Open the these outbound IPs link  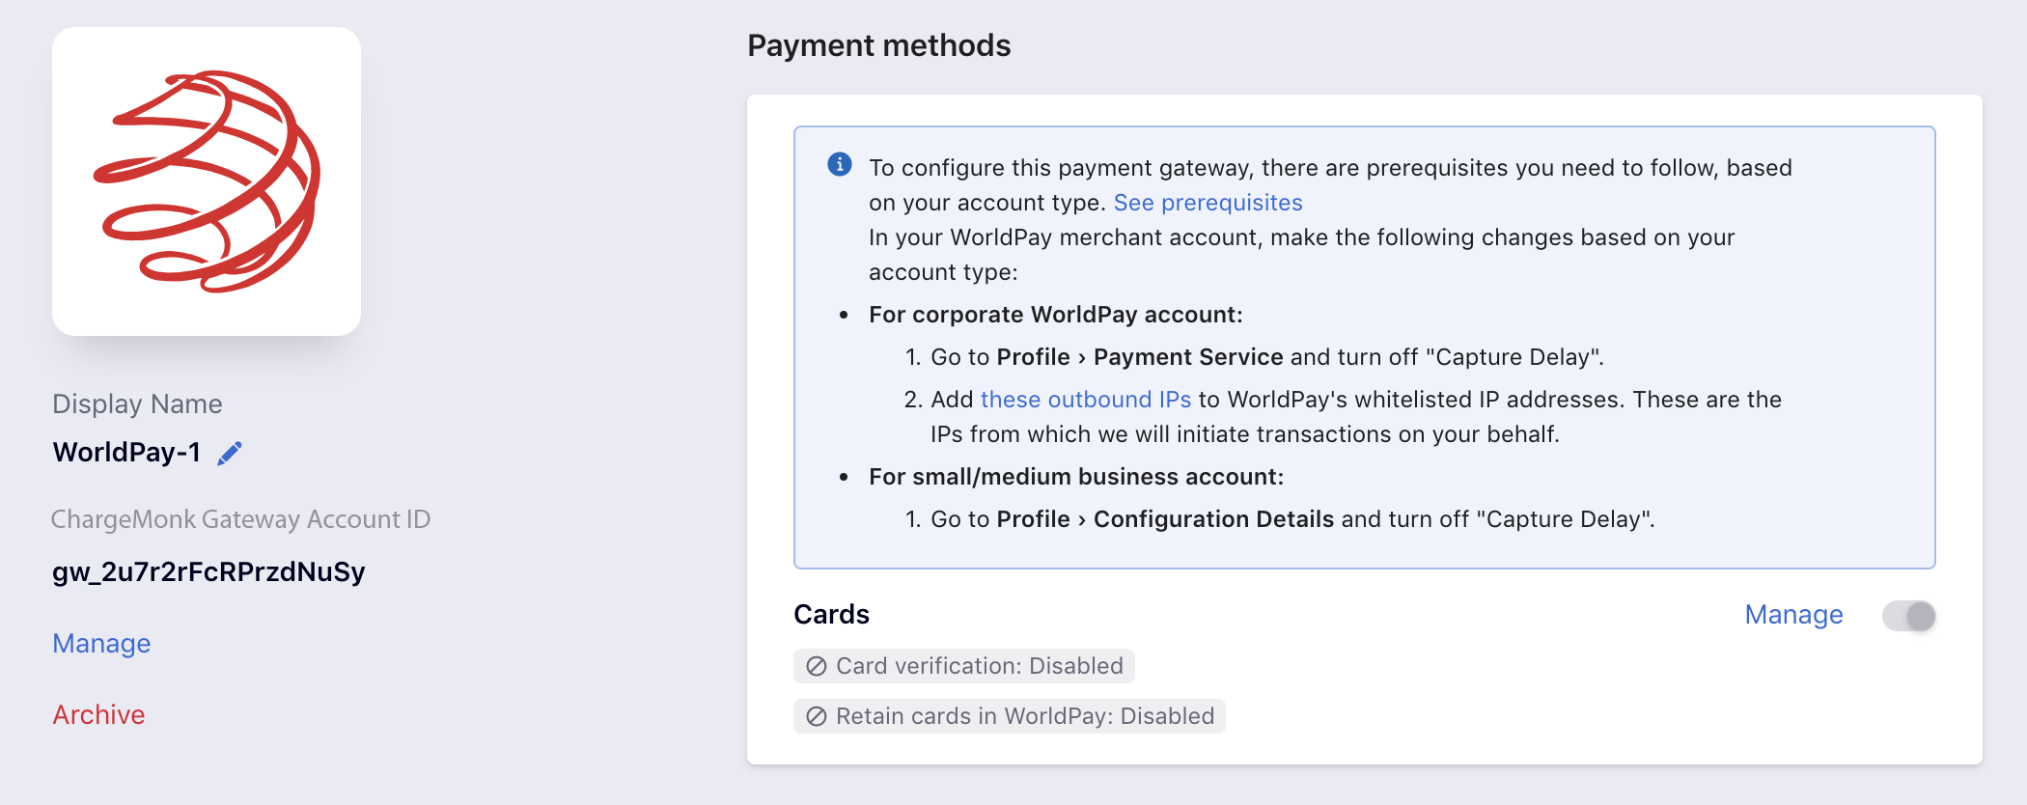click(x=1086, y=400)
